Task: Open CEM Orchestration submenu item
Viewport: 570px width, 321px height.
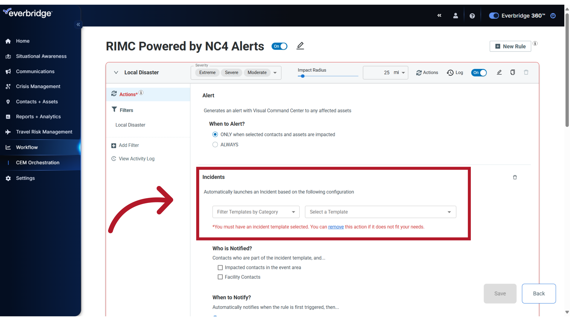Action: point(38,163)
